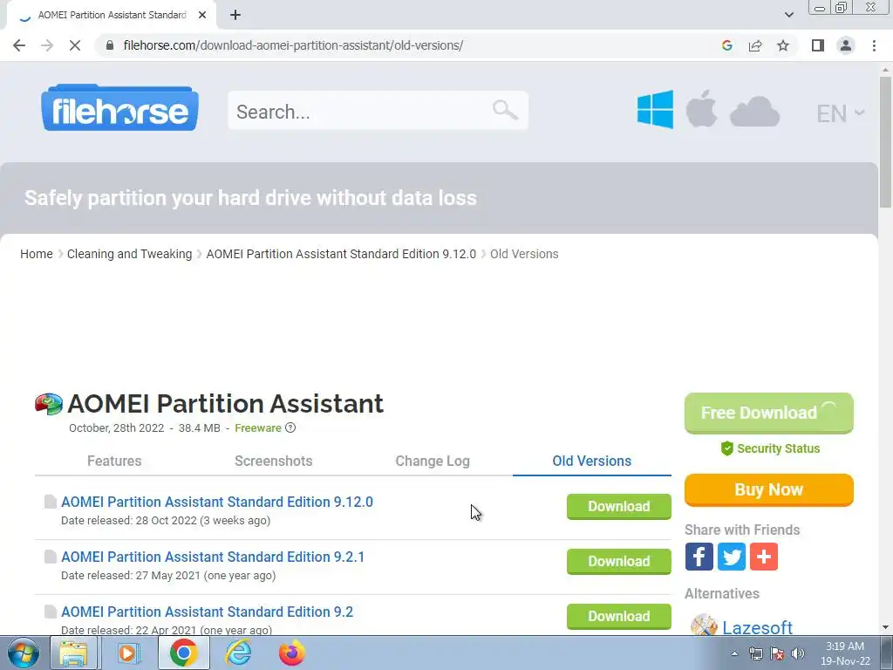Open Windows Explorer from the taskbar
893x670 pixels.
point(73,653)
